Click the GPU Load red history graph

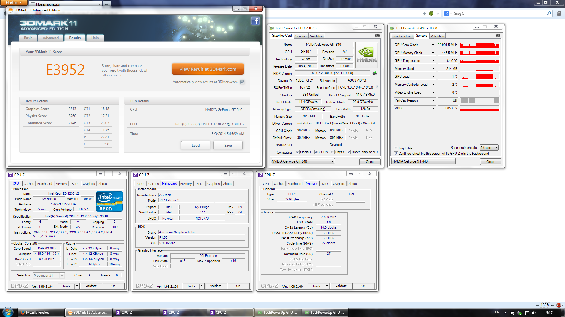479,77
